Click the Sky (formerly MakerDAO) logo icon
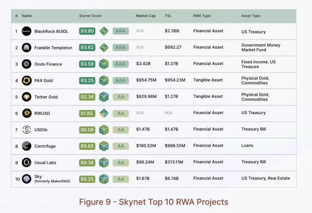This screenshot has width=312, height=213. 27,179
